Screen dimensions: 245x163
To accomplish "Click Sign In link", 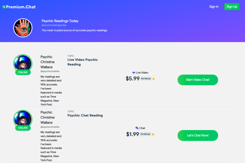I will 214,7.
